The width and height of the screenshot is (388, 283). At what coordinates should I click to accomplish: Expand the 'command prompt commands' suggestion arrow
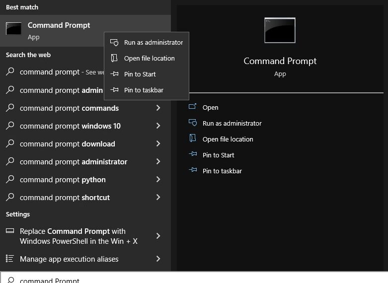coord(158,108)
